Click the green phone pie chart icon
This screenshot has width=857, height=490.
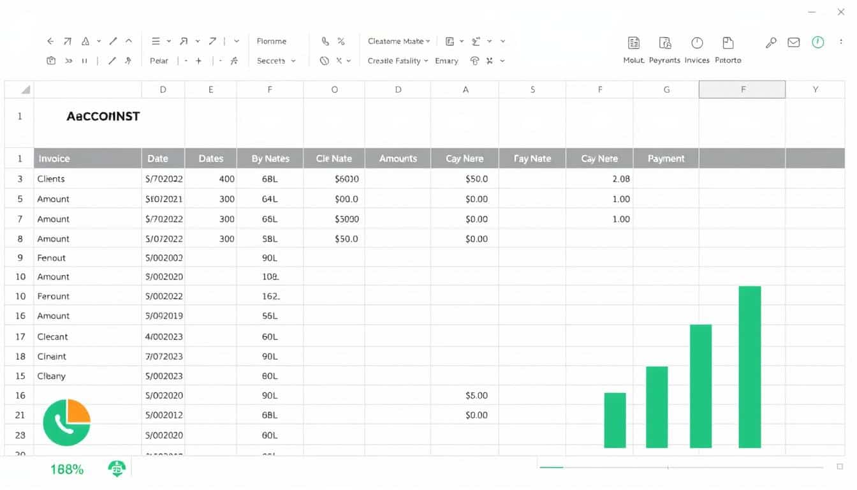66,422
